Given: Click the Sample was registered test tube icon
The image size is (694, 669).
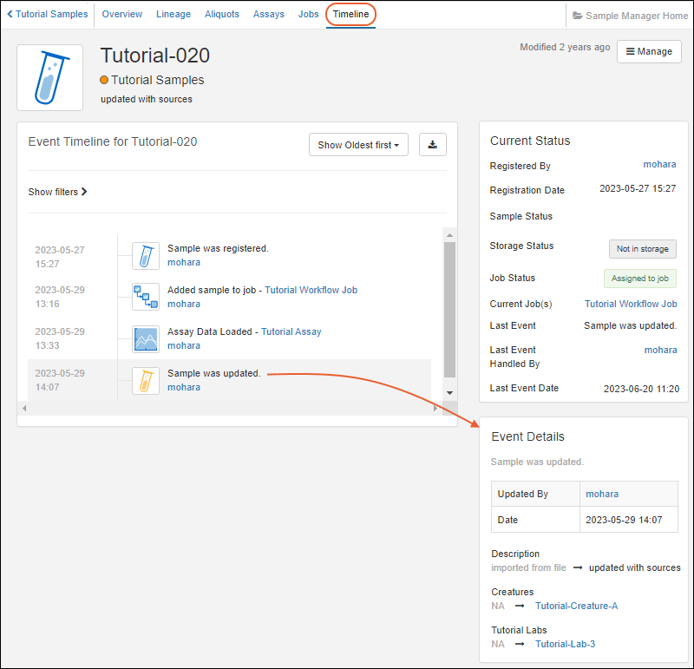Looking at the screenshot, I should (x=146, y=255).
